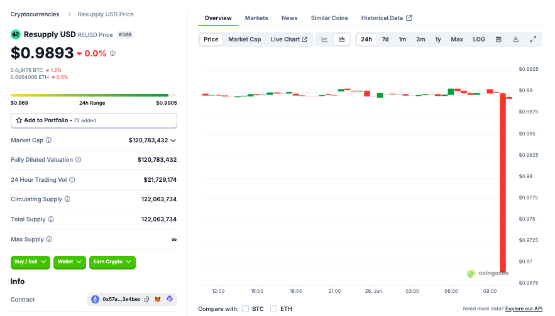555x316 pixels.
Task: Click the Resupply USD coin logo
Action: click(x=16, y=34)
